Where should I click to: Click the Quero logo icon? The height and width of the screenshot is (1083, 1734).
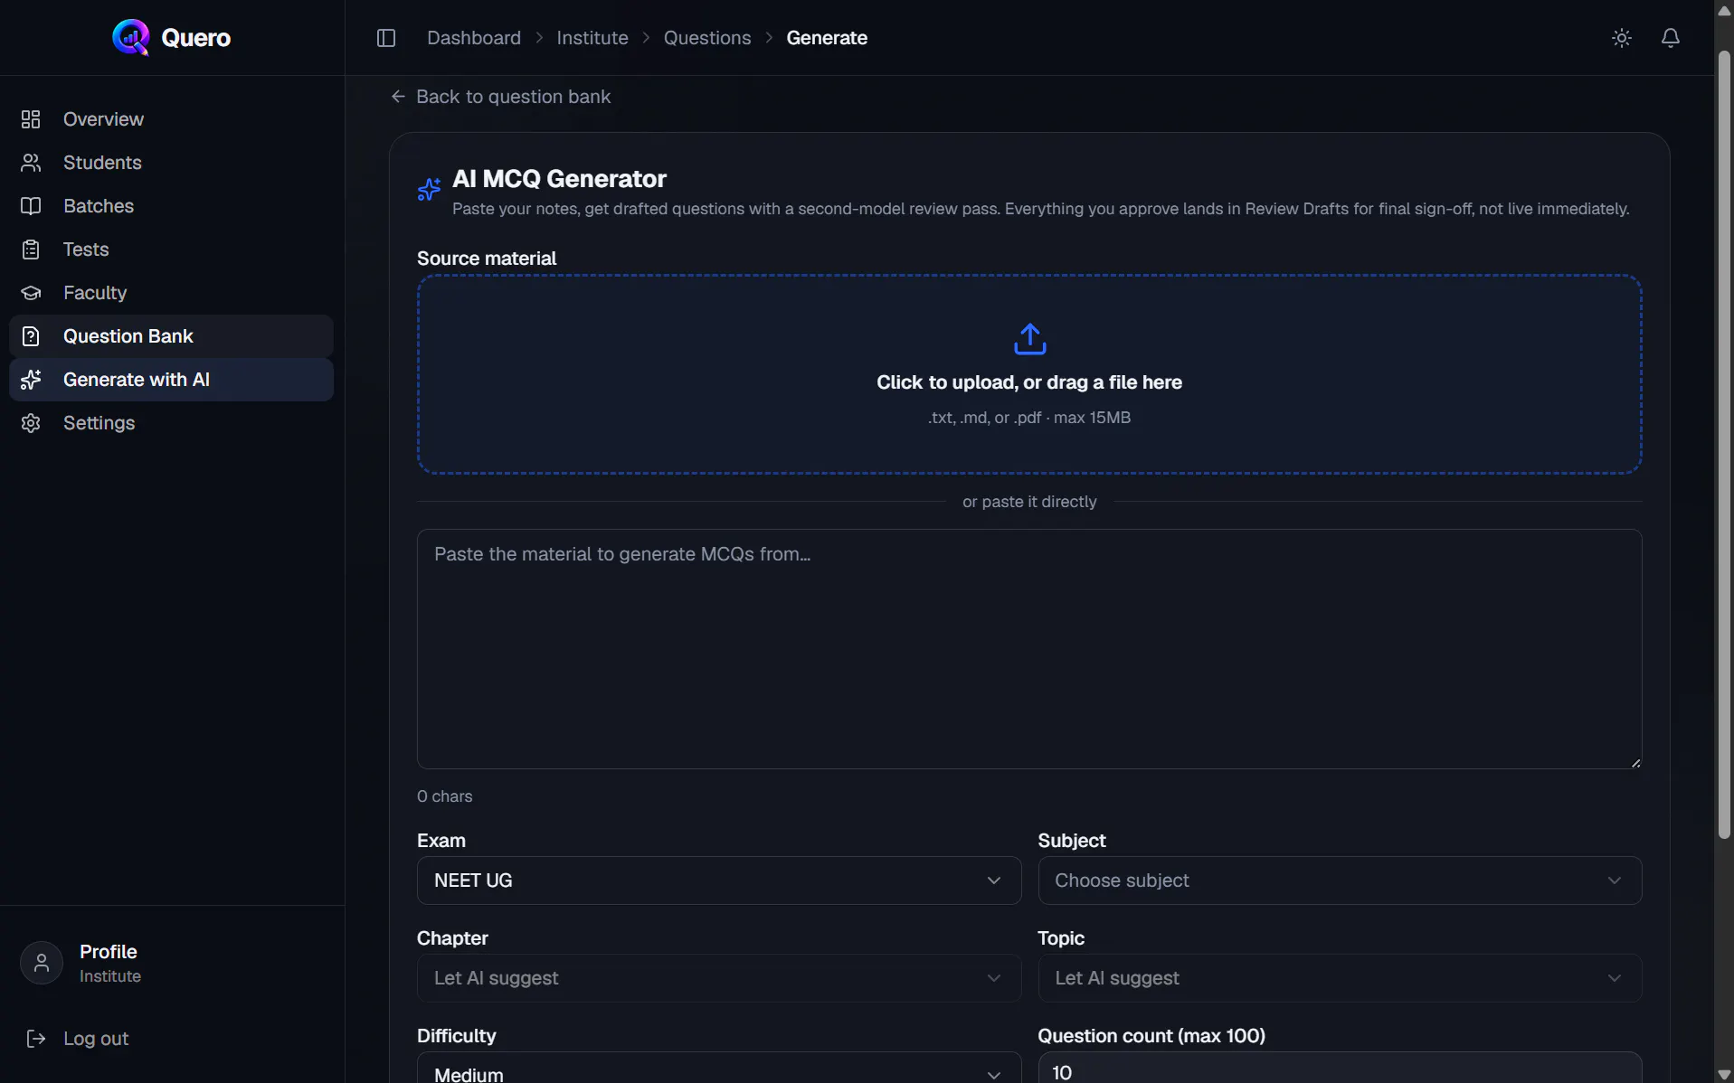(131, 37)
